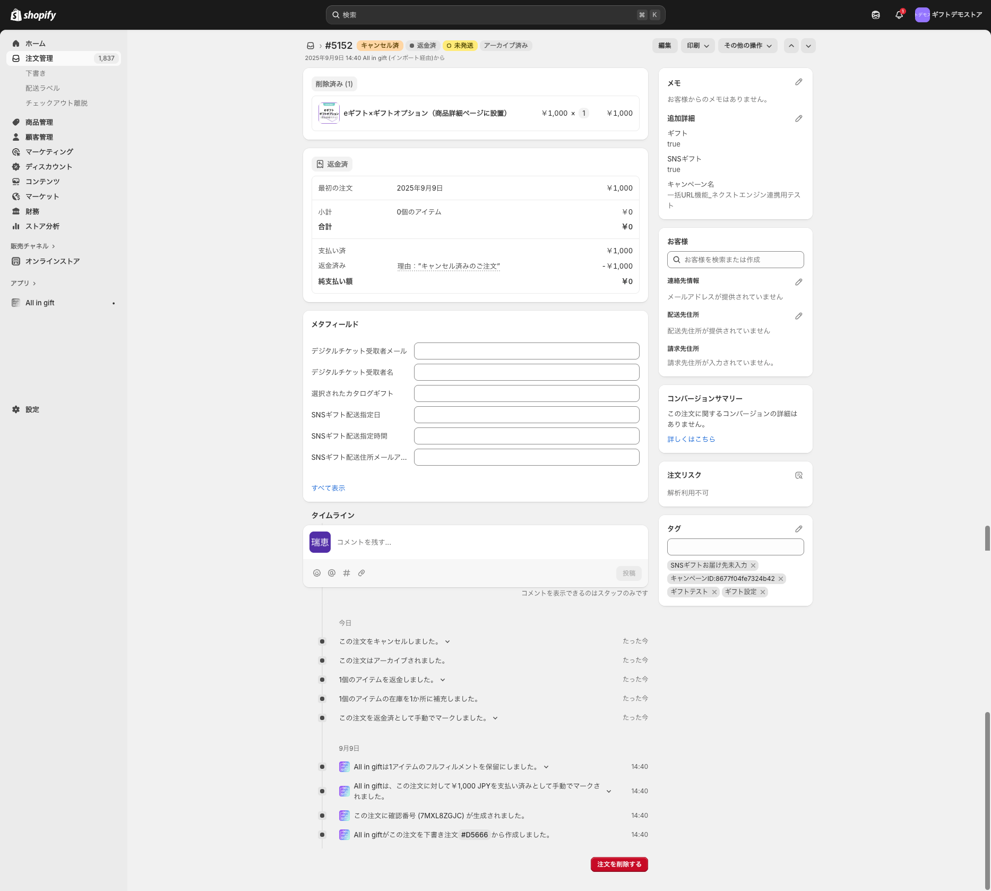This screenshot has height=891, width=991.
Task: Click the emoji icon in comment toolbar
Action: (x=317, y=573)
